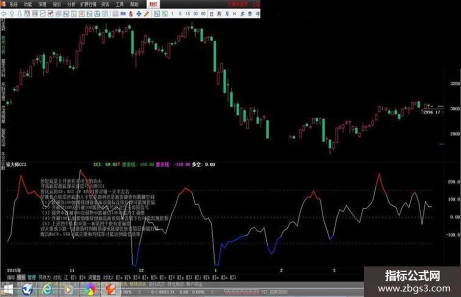This screenshot has width=461, height=297.
Task: Open the colorful pinwheel taskbar icon
Action: [x=90, y=290]
